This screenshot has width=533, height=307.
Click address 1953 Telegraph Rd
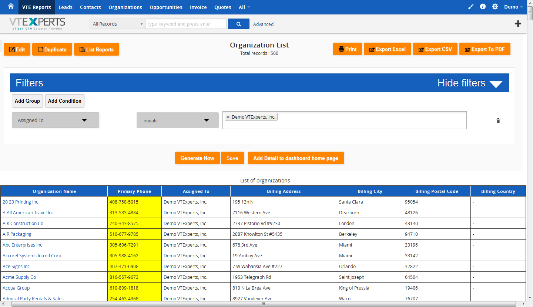[x=252, y=277]
